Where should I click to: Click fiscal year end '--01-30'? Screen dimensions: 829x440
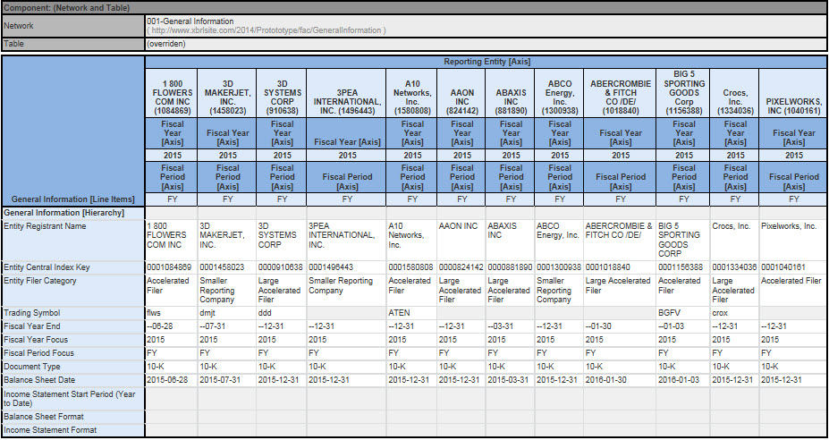[599, 326]
